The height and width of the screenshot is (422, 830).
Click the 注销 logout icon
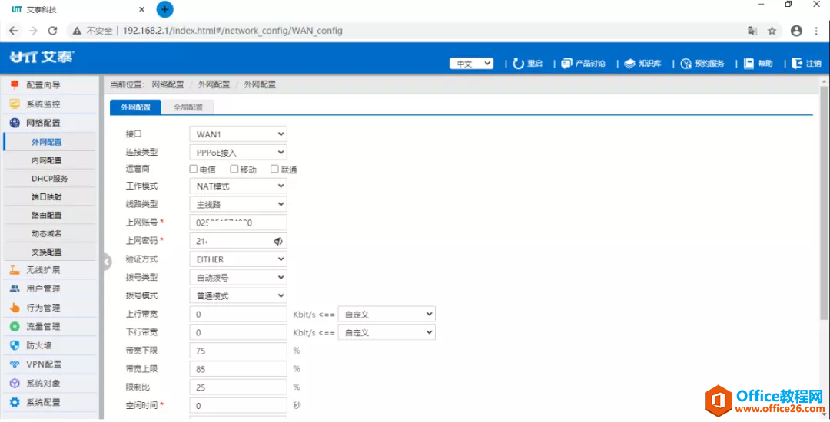click(x=797, y=64)
